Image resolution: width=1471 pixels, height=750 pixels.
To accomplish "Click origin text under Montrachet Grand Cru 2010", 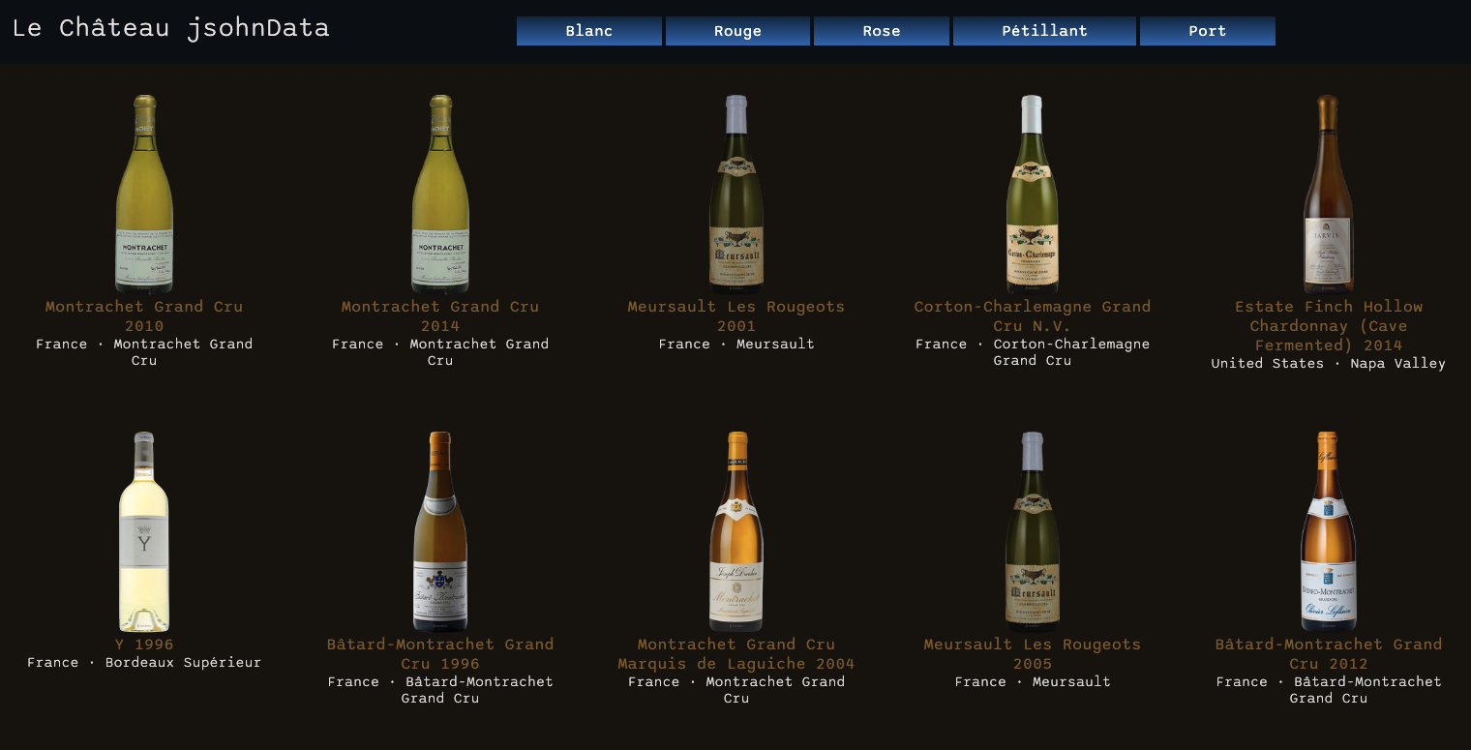I will coord(144,352).
